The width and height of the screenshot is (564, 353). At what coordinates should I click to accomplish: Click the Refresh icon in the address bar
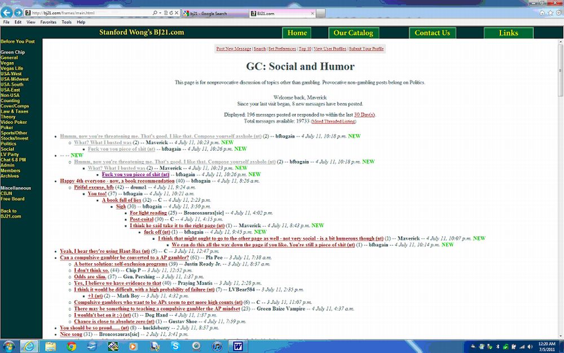(x=171, y=13)
